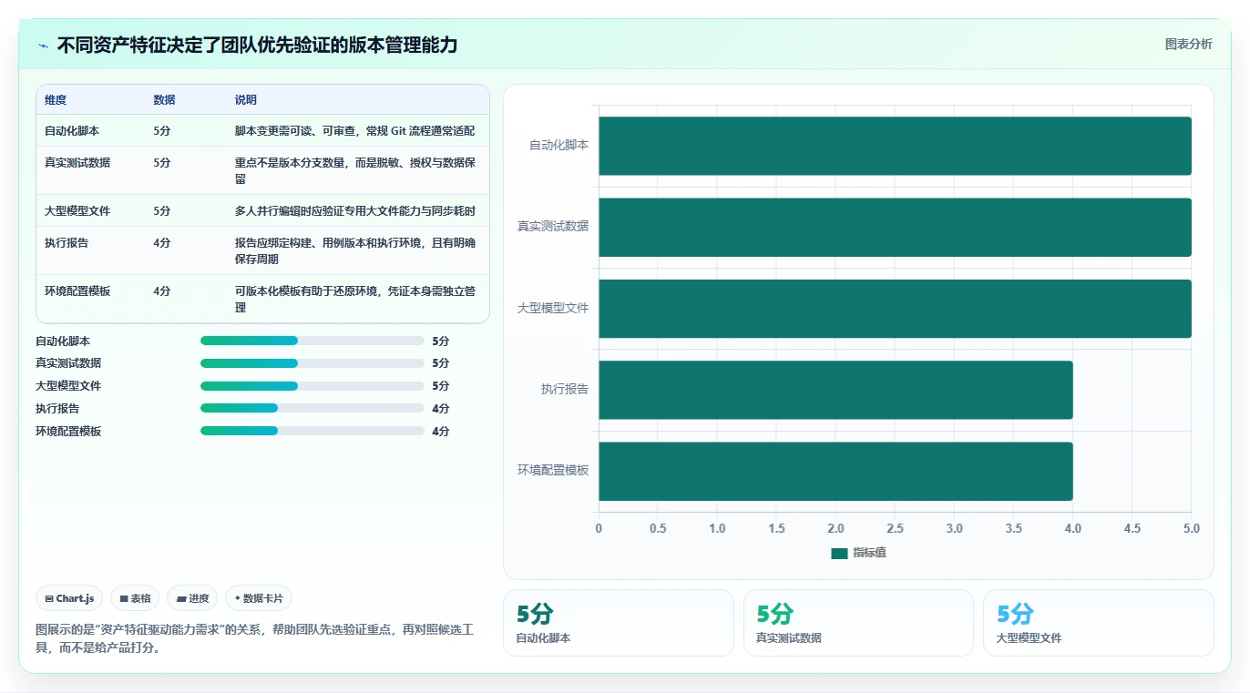The image size is (1250, 693).
Task: Select the 表格 tag
Action: point(135,598)
